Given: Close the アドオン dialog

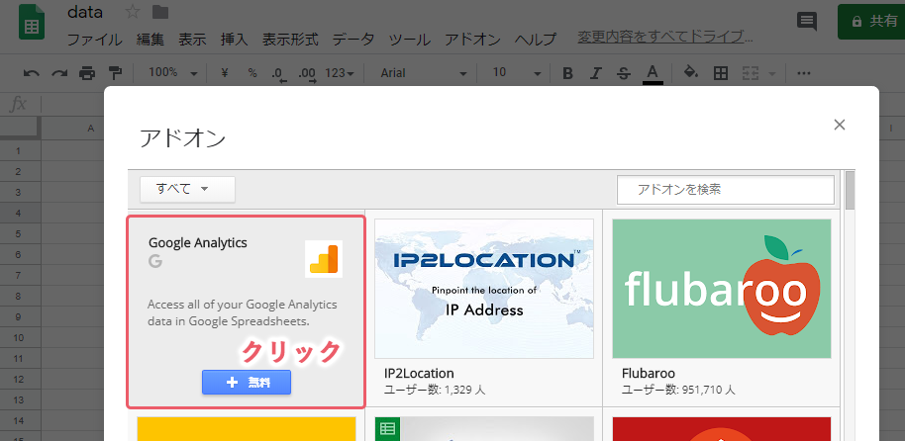Looking at the screenshot, I should coord(840,125).
